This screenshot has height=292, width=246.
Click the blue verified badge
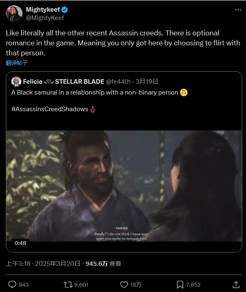pos(65,10)
